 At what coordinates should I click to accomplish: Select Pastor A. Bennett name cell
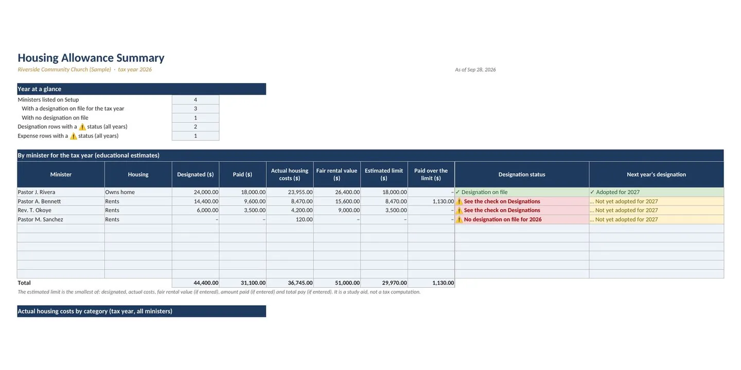61,201
